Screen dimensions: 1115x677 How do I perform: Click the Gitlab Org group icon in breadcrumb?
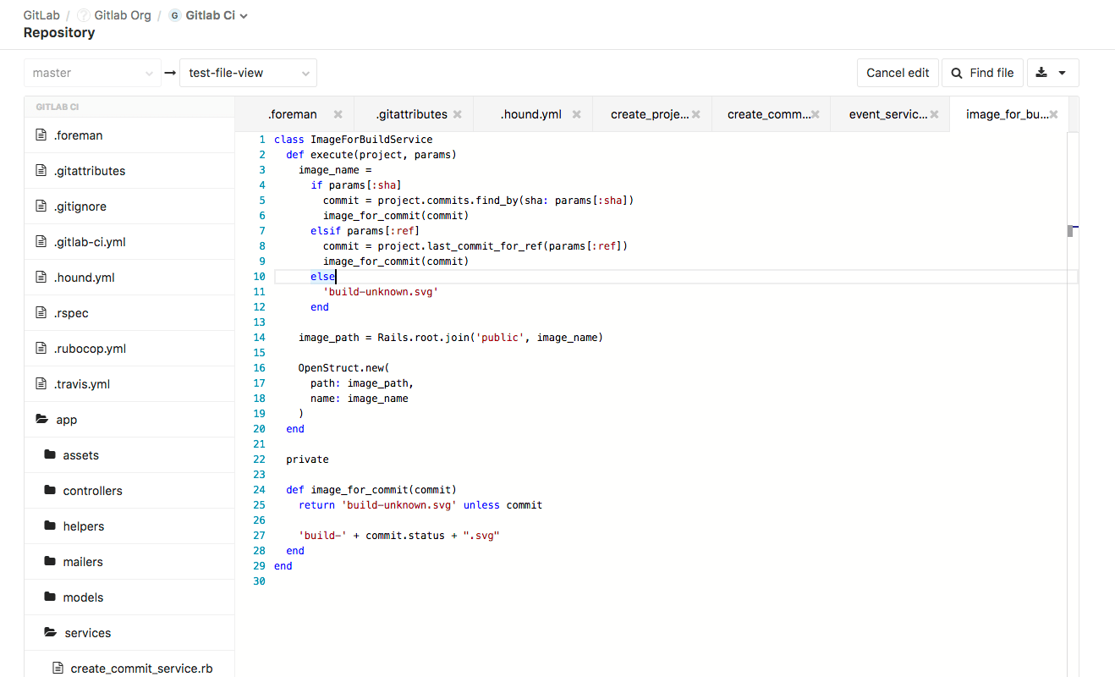pos(82,15)
